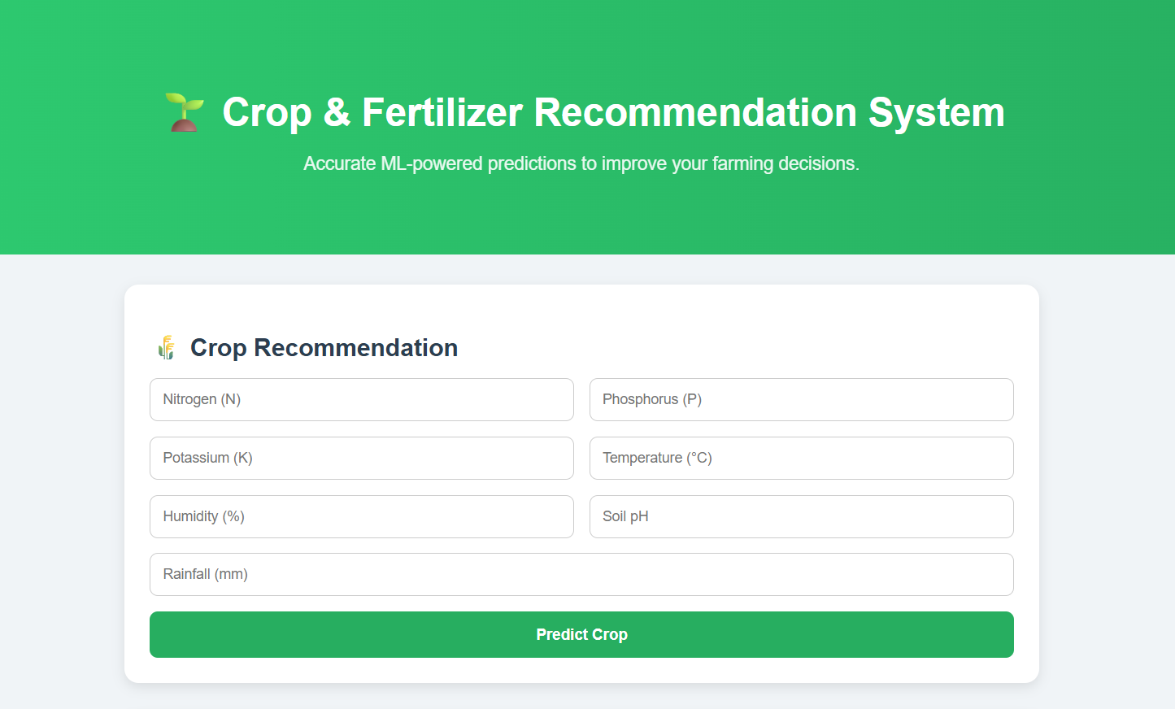
Task: Click the seedling sprout icon in header
Action: (185, 112)
